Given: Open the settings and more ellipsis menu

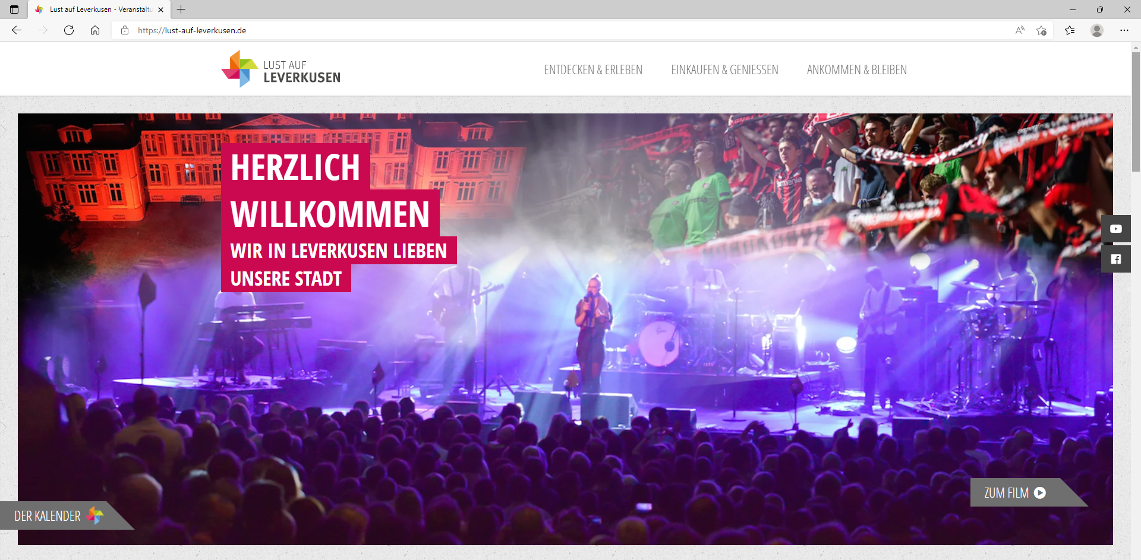Looking at the screenshot, I should coord(1124,30).
